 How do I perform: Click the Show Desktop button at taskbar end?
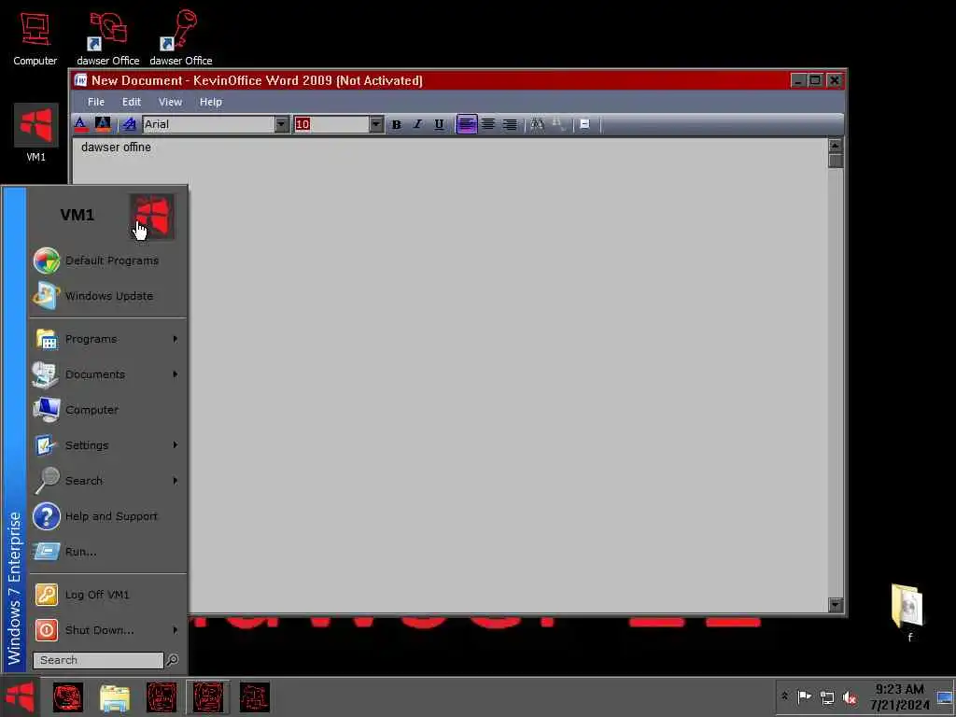click(x=946, y=697)
